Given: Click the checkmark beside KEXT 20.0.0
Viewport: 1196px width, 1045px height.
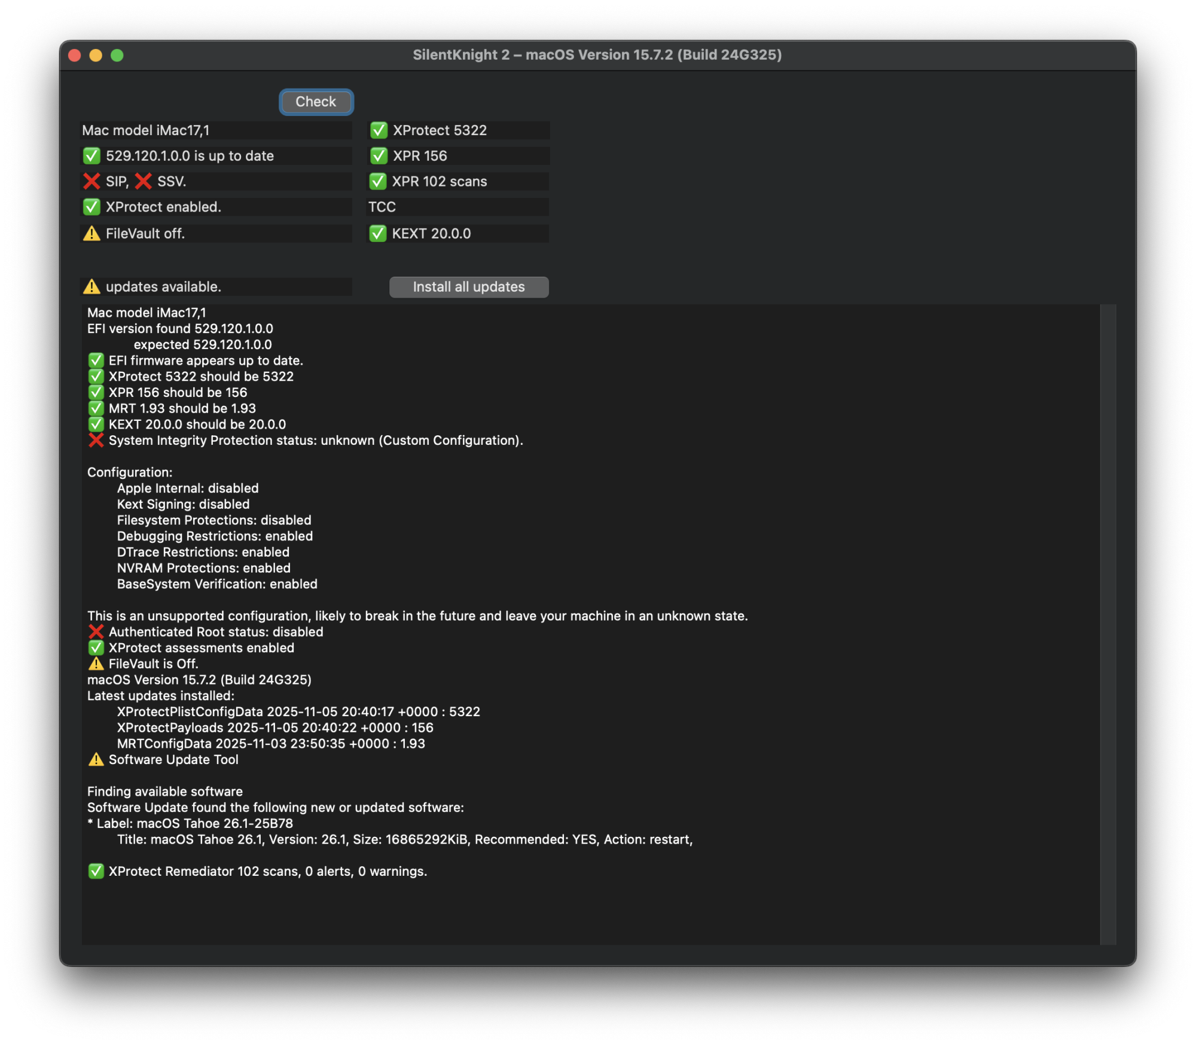Looking at the screenshot, I should tap(379, 234).
